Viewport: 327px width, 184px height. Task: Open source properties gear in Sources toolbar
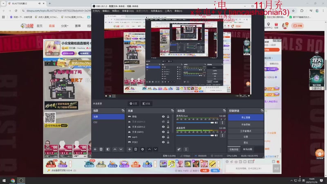point(143,149)
